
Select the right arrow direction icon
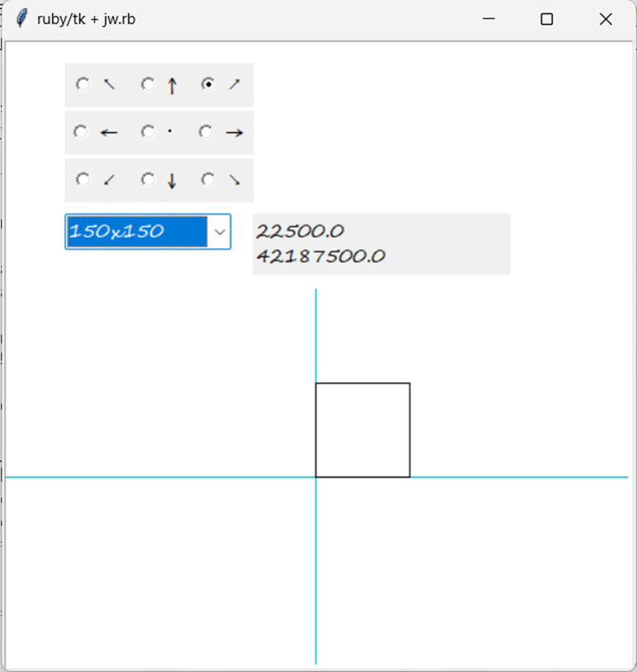tap(232, 132)
